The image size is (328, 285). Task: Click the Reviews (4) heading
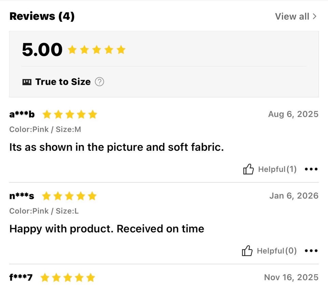pos(42,16)
